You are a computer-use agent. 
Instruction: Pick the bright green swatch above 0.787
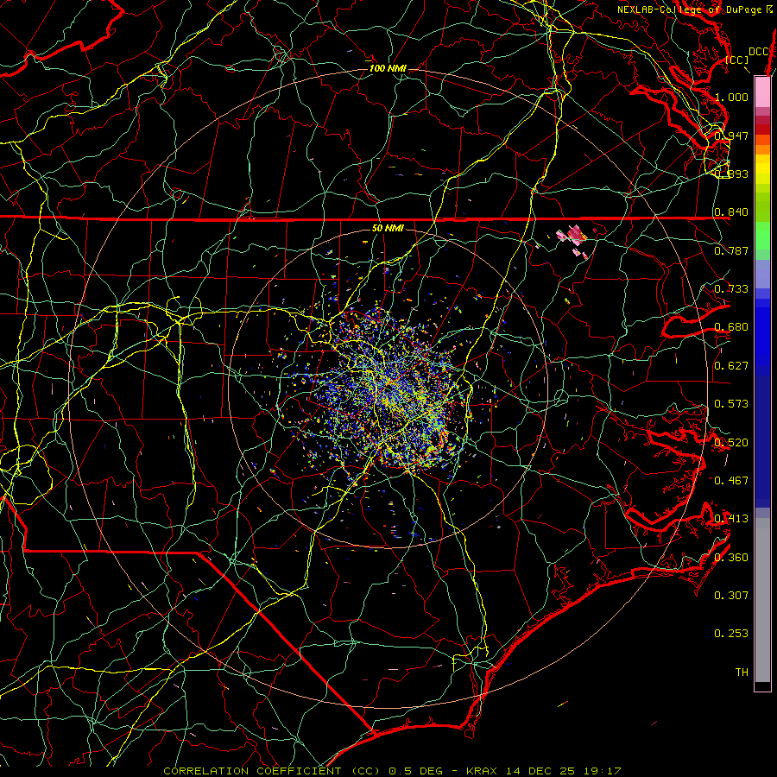click(x=762, y=236)
